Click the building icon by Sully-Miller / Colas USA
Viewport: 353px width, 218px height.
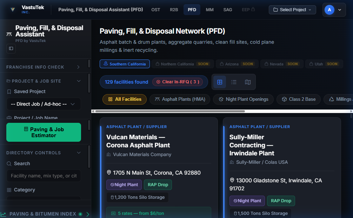click(x=232, y=162)
